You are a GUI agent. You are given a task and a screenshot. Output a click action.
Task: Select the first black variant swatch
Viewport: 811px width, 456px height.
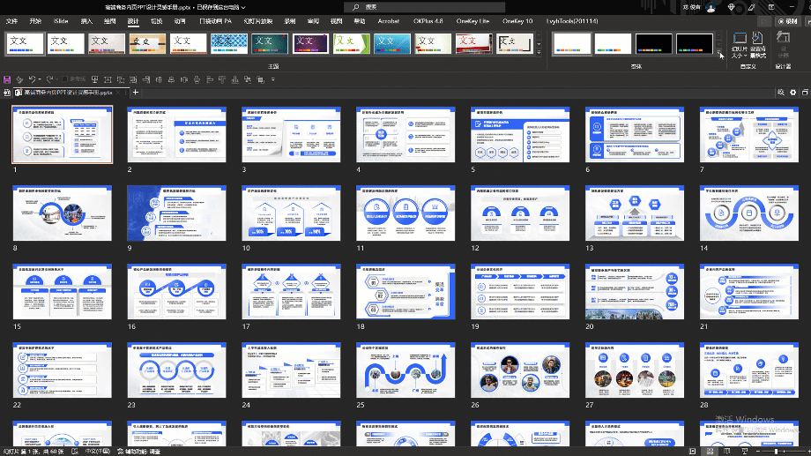pyautogui.click(x=654, y=43)
